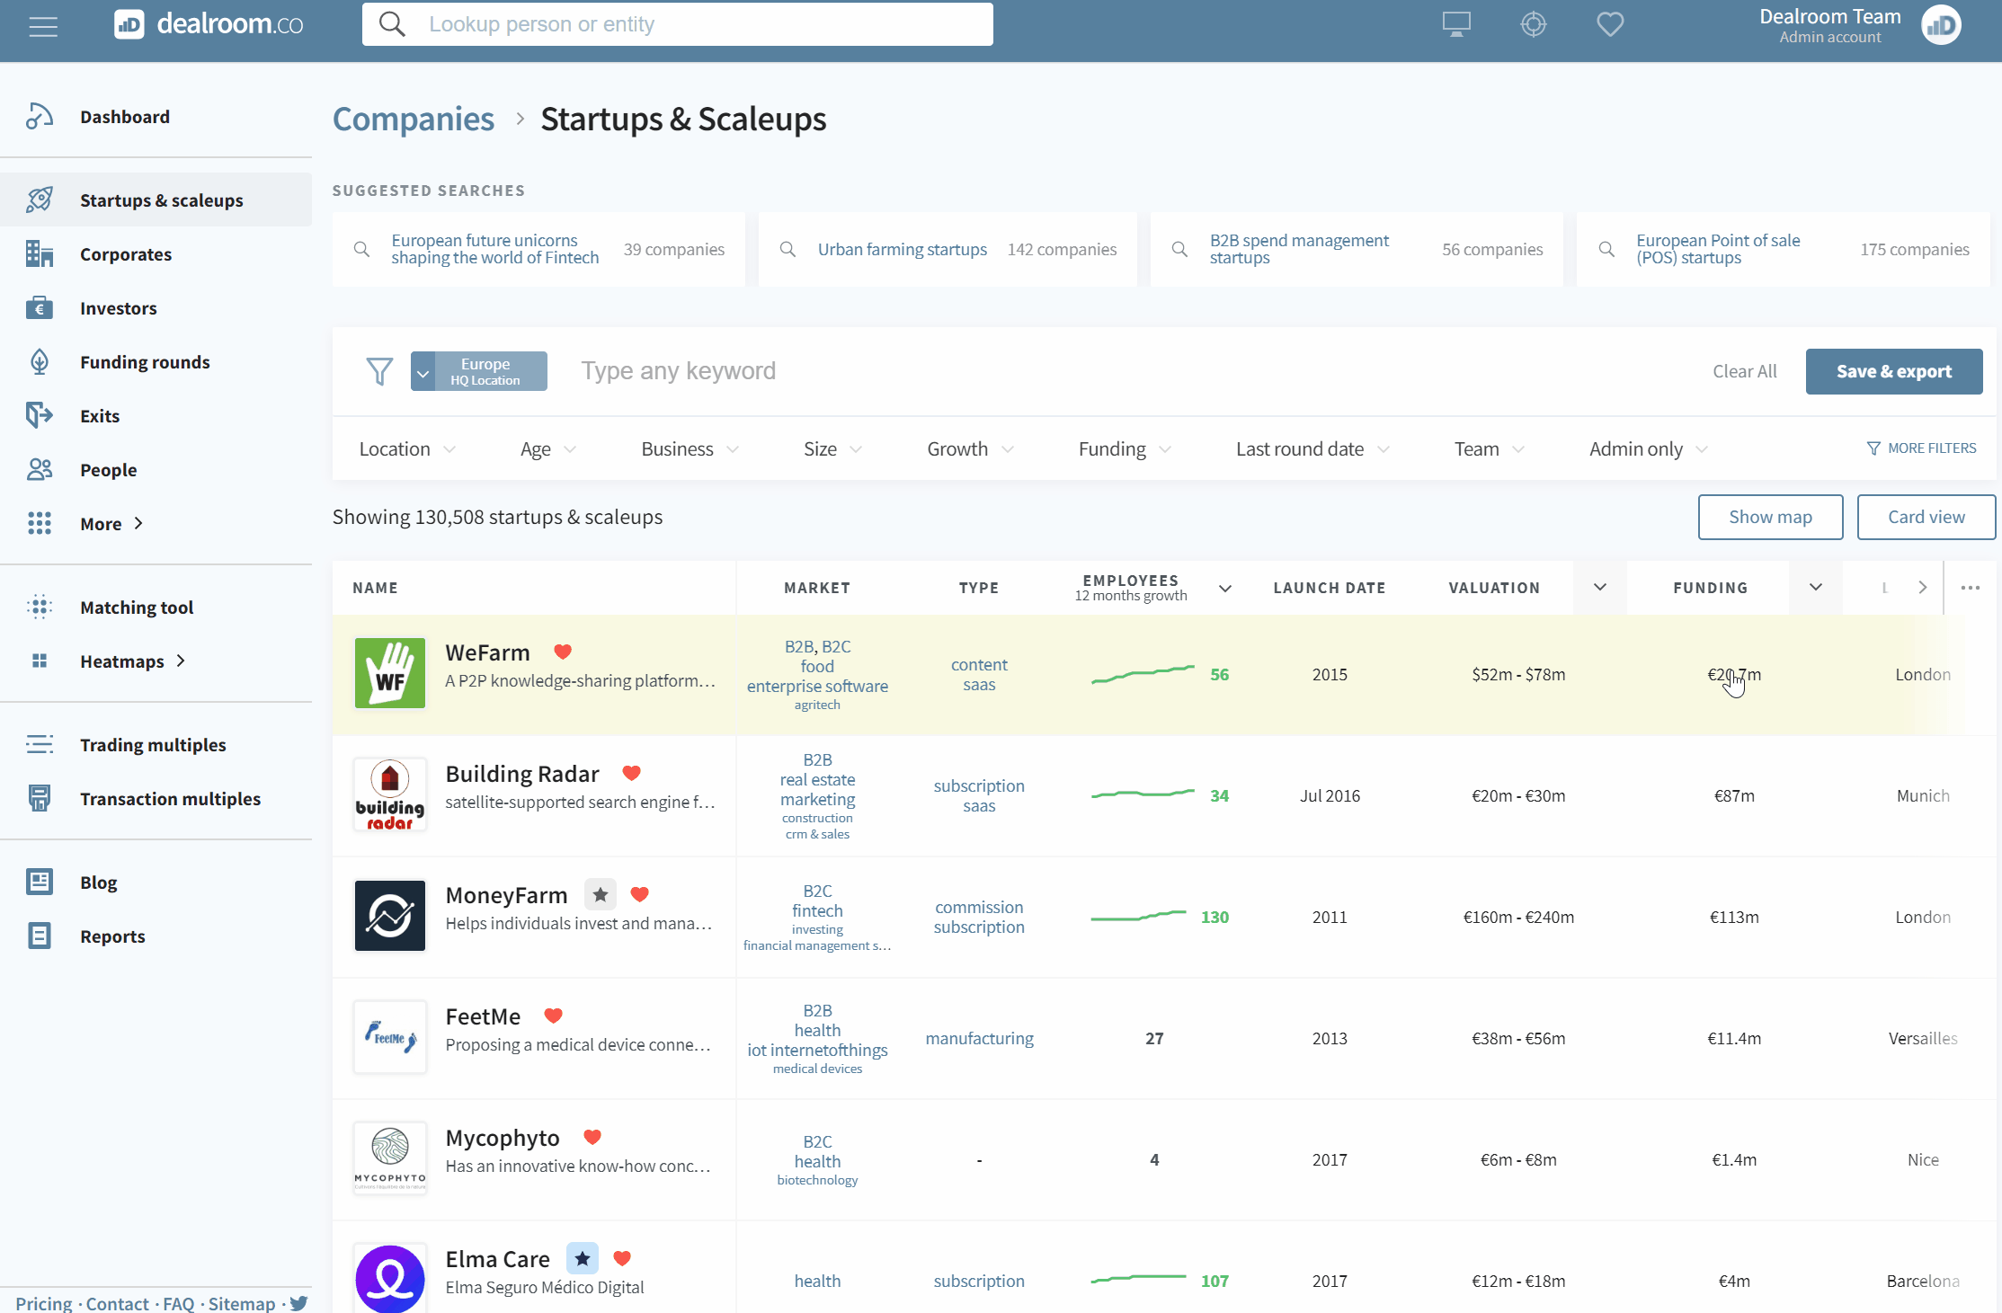Open table column options ellipsis icon

coord(1971,588)
